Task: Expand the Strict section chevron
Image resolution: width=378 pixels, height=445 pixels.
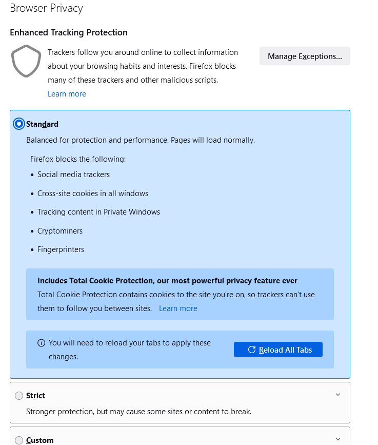Action: (x=337, y=395)
